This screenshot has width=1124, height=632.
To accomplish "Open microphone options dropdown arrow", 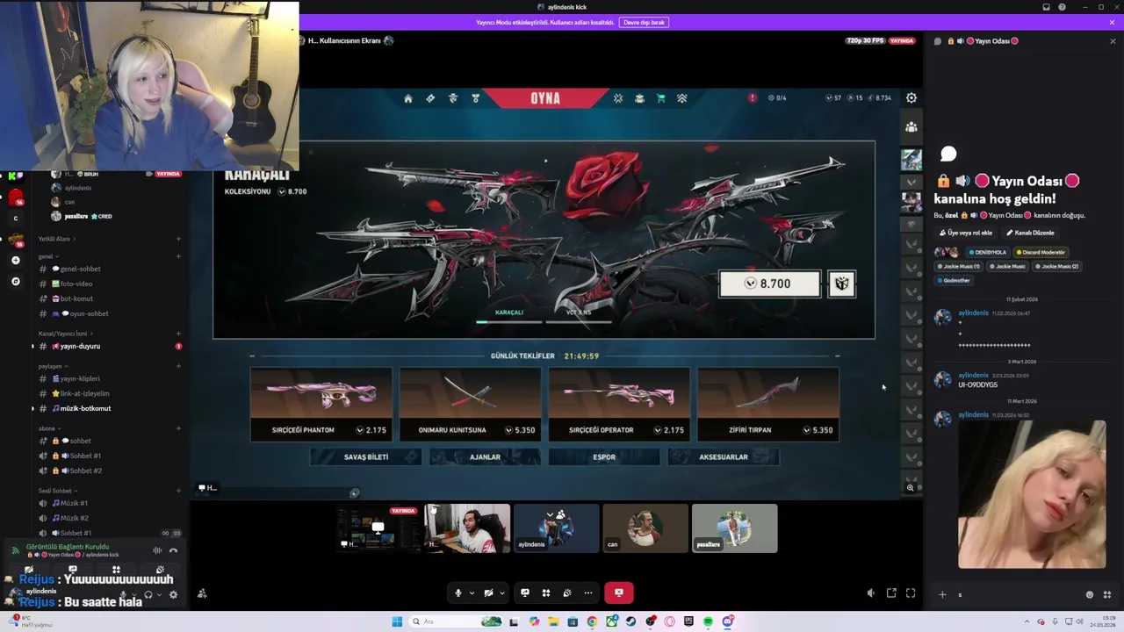I will tap(472, 593).
